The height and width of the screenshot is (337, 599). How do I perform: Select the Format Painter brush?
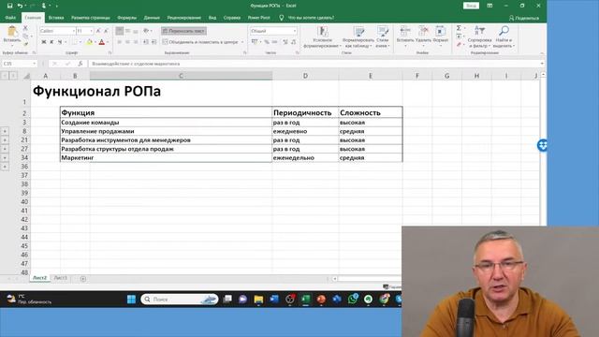pos(25,44)
